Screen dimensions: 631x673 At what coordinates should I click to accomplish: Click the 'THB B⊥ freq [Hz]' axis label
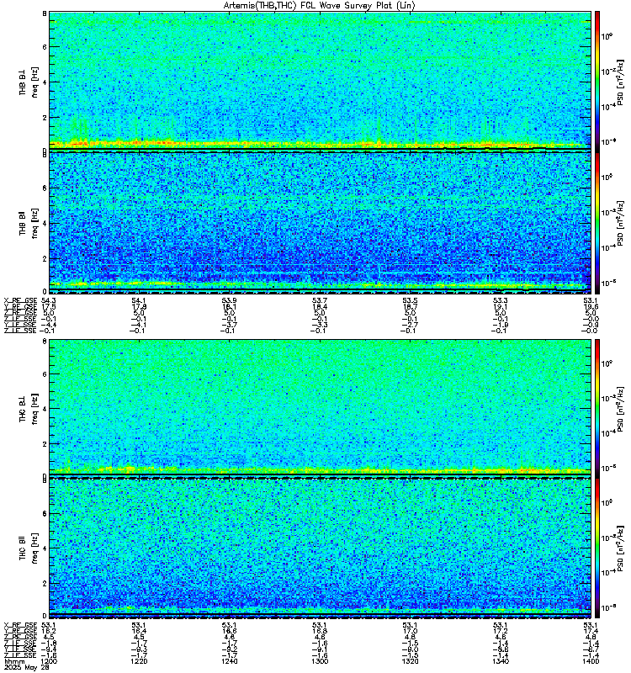pos(29,82)
